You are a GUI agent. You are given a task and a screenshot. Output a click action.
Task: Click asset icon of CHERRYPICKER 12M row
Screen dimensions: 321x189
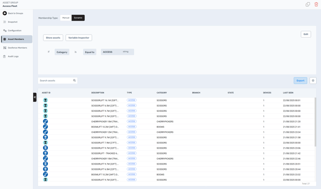click(x=46, y=132)
